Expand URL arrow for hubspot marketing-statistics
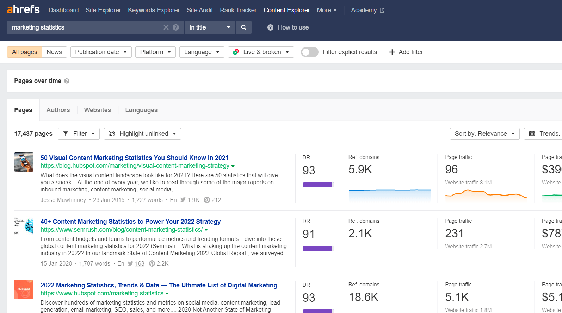 coord(167,294)
